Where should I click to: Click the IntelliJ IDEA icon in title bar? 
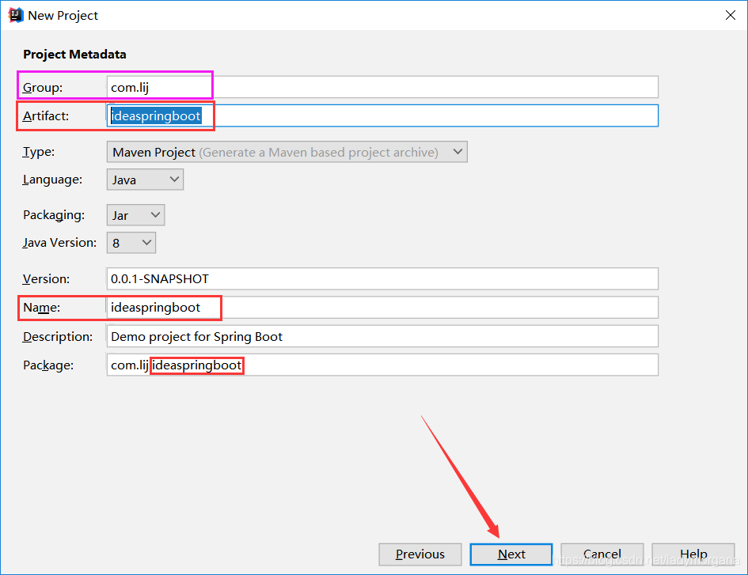tap(16, 15)
